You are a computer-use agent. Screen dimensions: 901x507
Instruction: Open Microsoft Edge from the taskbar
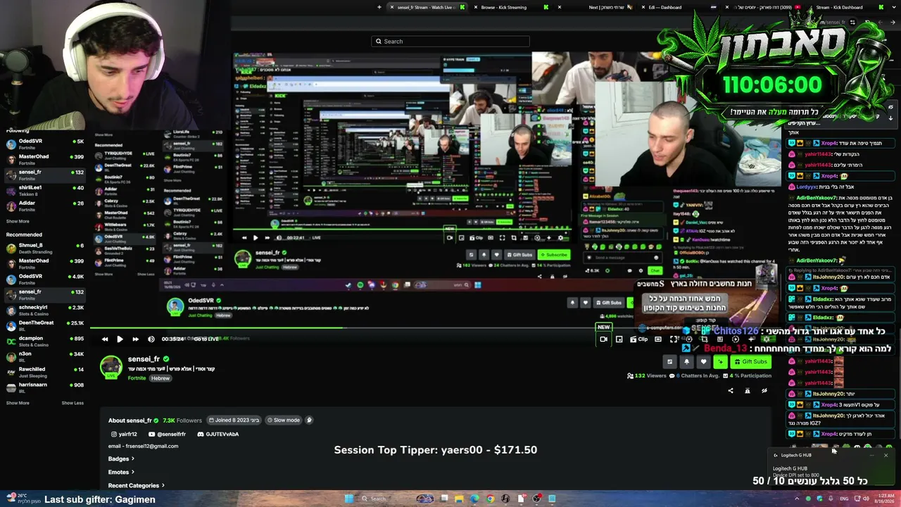474,499
